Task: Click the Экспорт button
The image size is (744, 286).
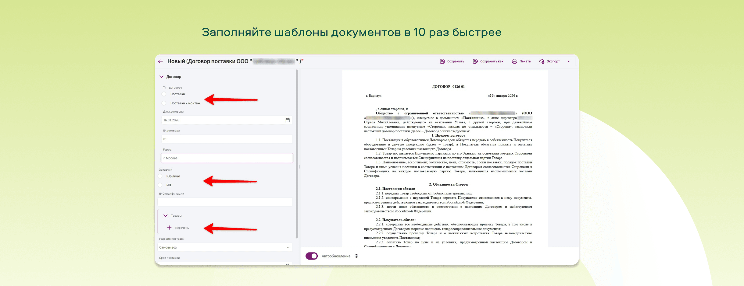Action: coord(549,61)
